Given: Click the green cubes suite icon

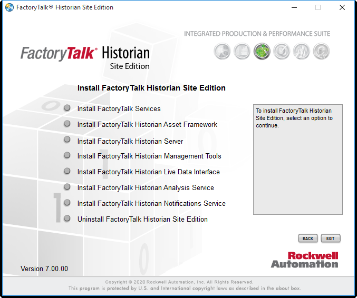Looking at the screenshot, I should pyautogui.click(x=262, y=52).
